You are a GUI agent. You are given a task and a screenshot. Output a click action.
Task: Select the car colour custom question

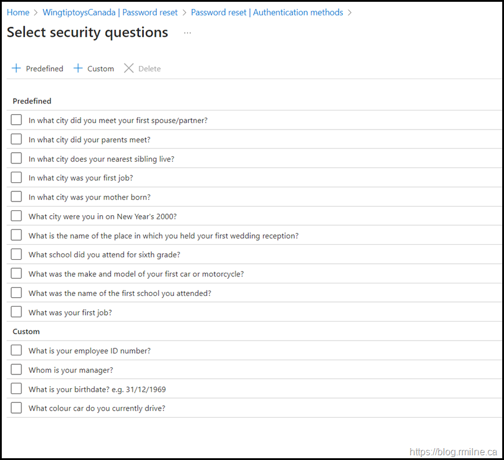click(x=16, y=408)
